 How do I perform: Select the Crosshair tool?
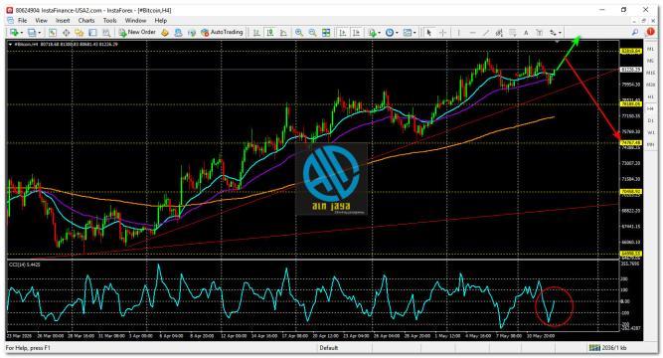click(x=442, y=32)
